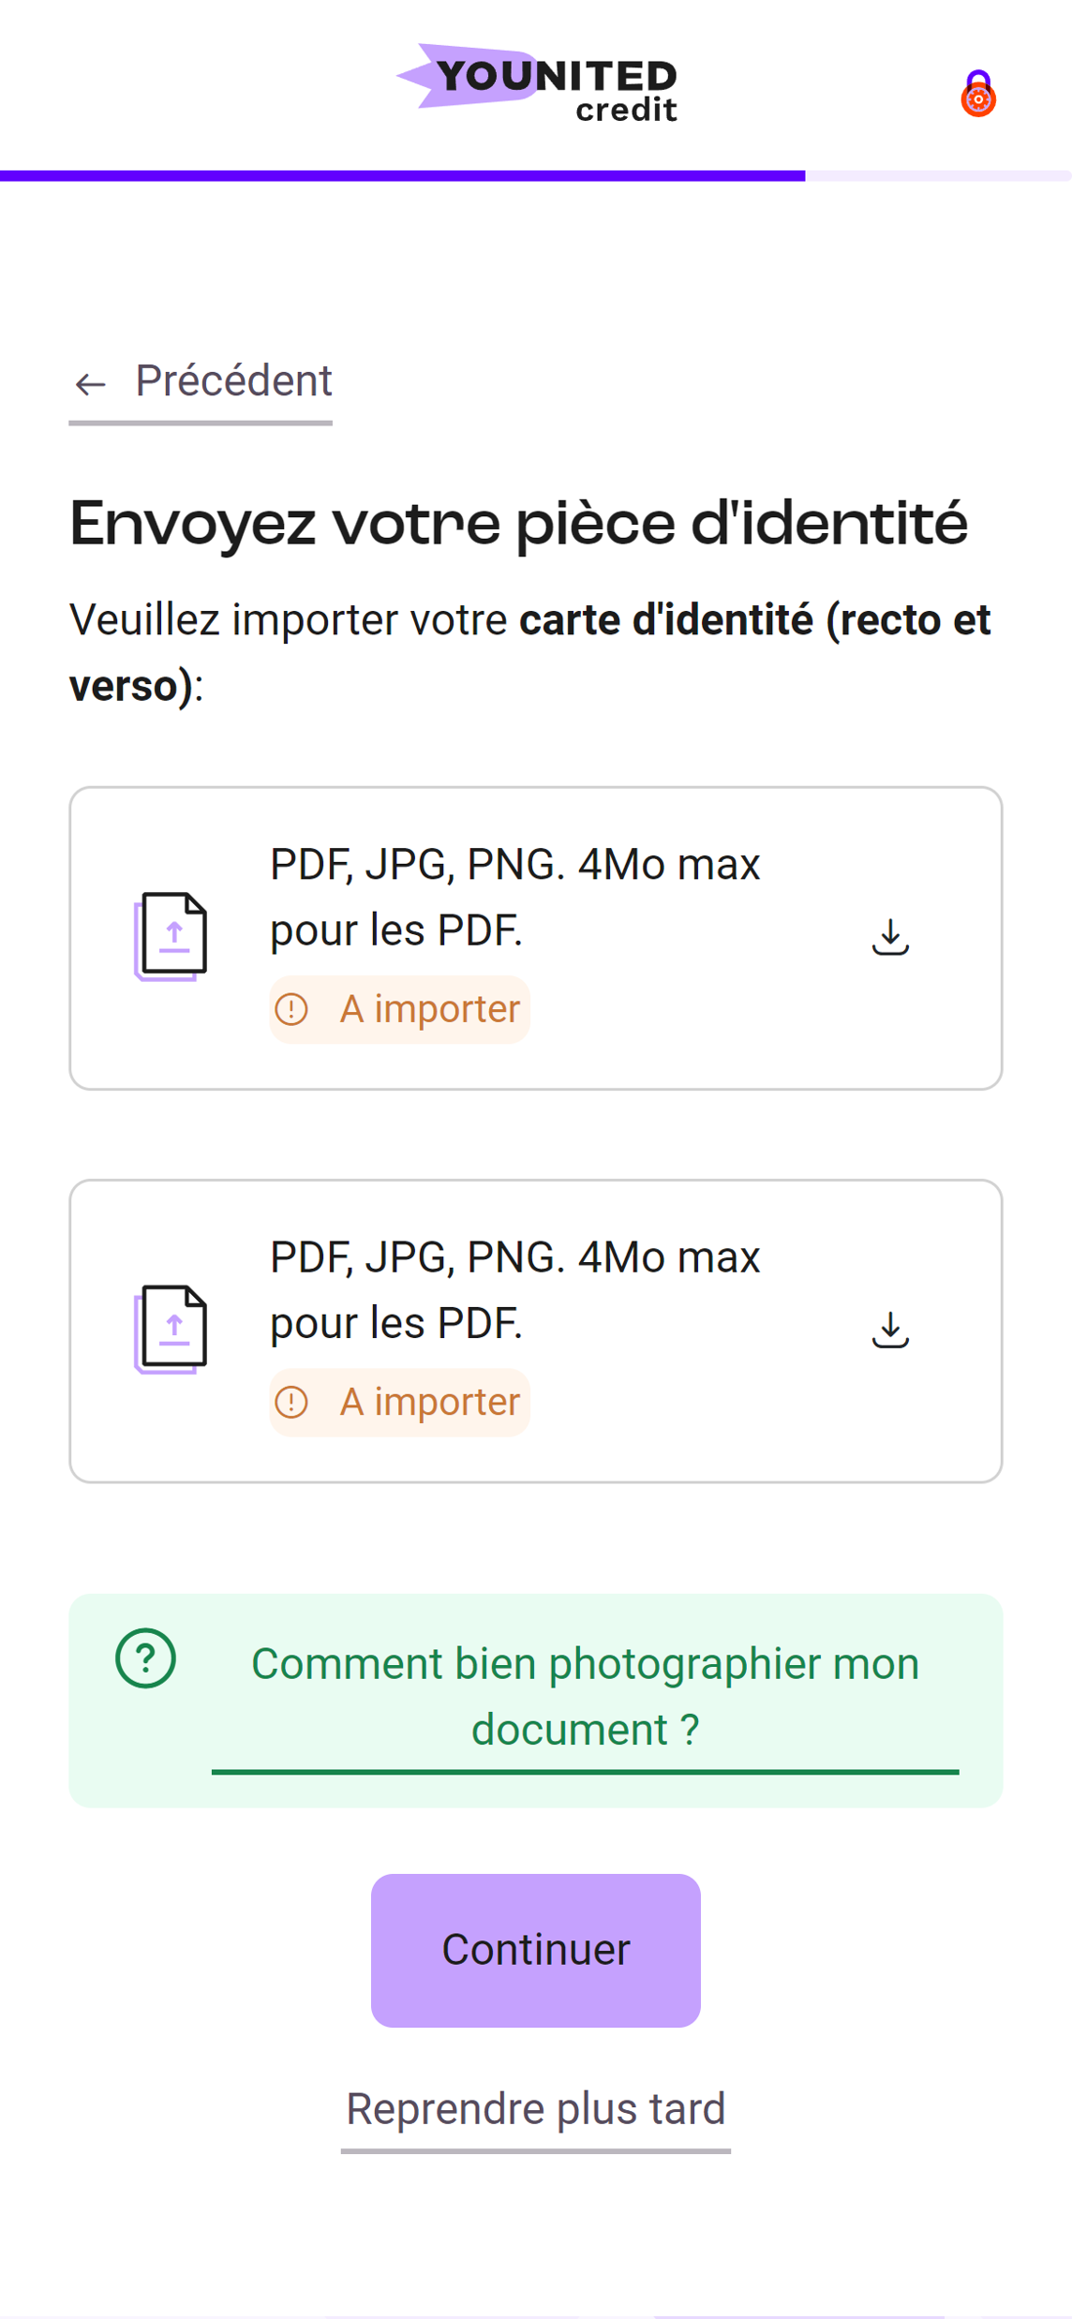Click the warning icon in second A importer badge
The width and height of the screenshot is (1072, 2319).
click(291, 1402)
